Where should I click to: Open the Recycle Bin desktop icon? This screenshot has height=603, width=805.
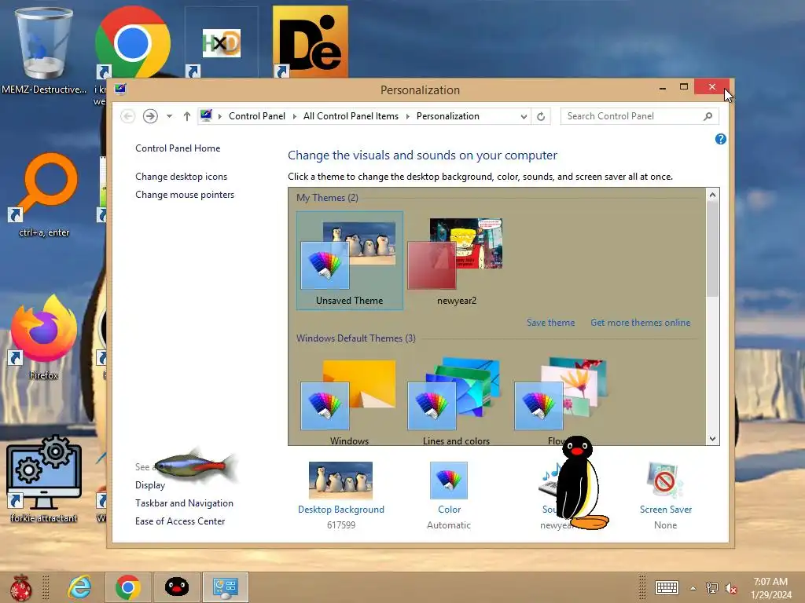click(44, 45)
